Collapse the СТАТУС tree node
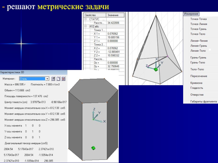 click(x=85, y=19)
